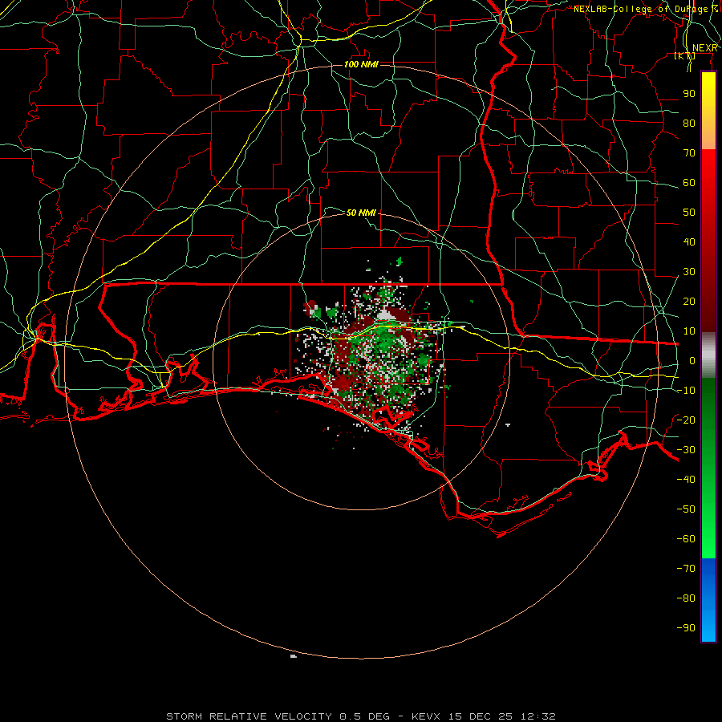Click the 90 knot scale label
The width and height of the screenshot is (722, 722).
pos(689,94)
